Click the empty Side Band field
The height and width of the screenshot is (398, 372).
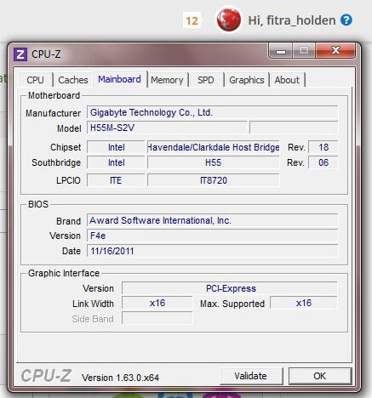click(x=157, y=318)
